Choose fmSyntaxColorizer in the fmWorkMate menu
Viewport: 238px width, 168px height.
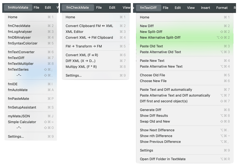(x=23, y=43)
